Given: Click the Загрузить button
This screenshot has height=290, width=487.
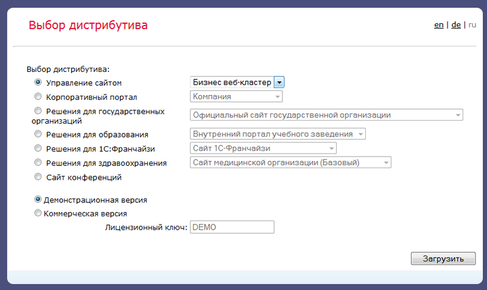Looking at the screenshot, I should (443, 258).
